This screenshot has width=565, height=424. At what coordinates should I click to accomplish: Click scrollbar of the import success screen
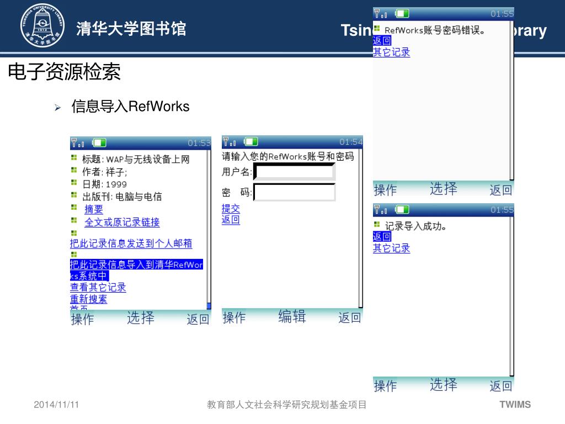pyautogui.click(x=511, y=296)
